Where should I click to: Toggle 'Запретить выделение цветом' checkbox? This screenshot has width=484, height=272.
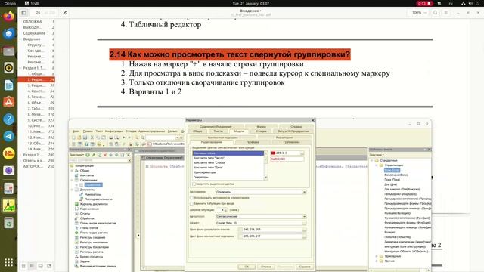[194, 184]
